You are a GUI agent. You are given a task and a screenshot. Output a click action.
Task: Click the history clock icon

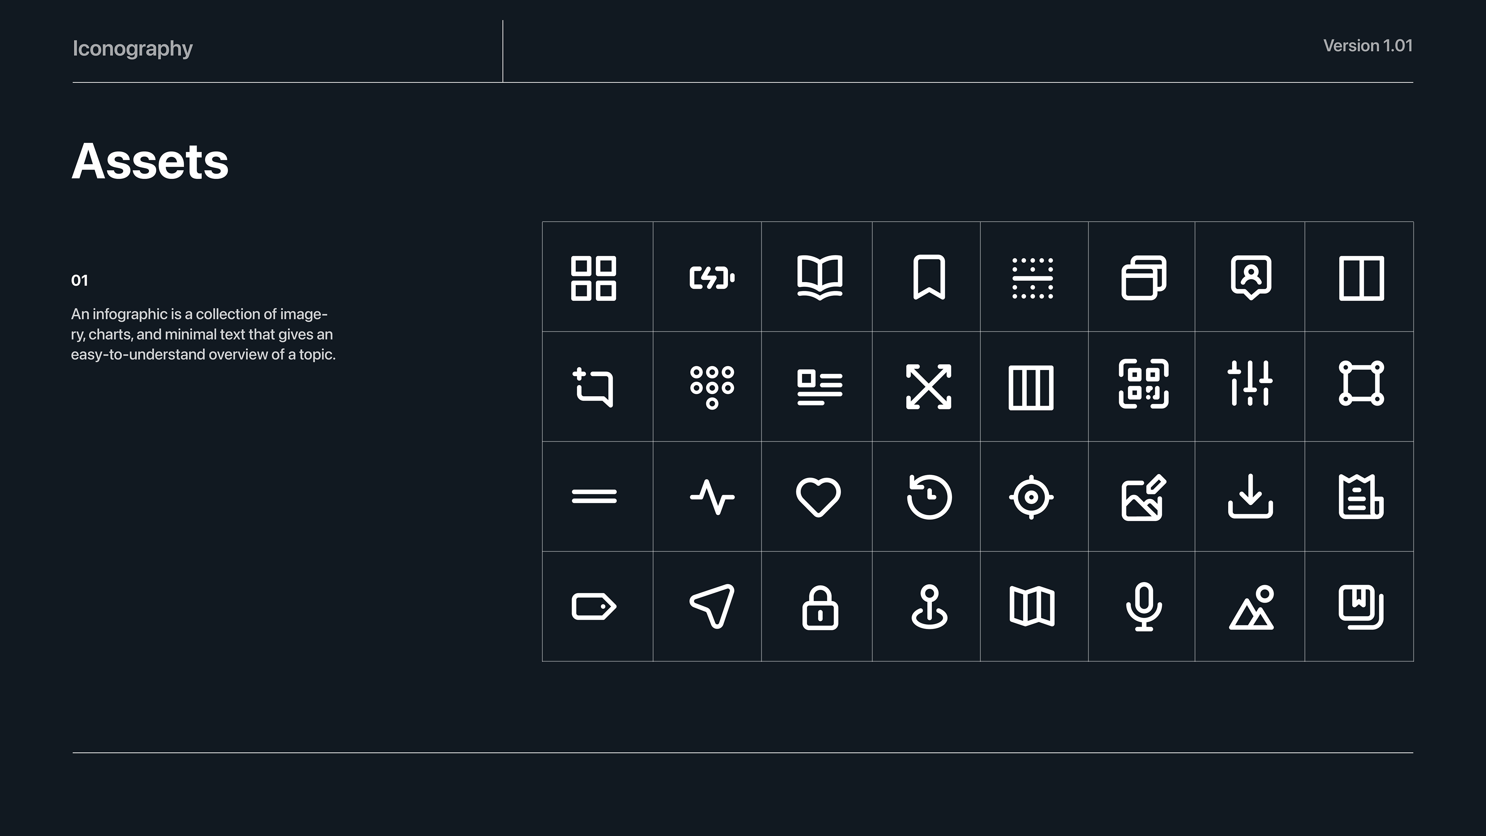pos(929,497)
